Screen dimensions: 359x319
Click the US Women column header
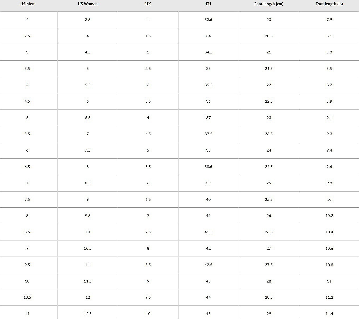point(88,4)
